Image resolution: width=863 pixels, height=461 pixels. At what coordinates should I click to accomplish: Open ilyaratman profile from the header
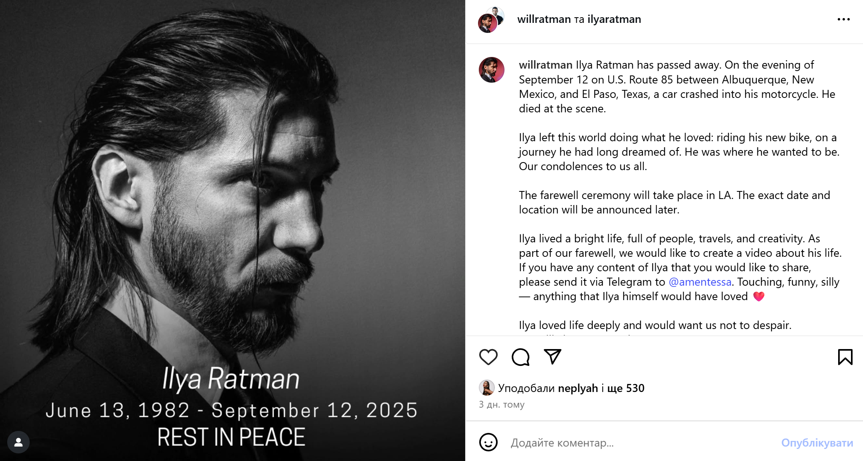[x=614, y=19]
